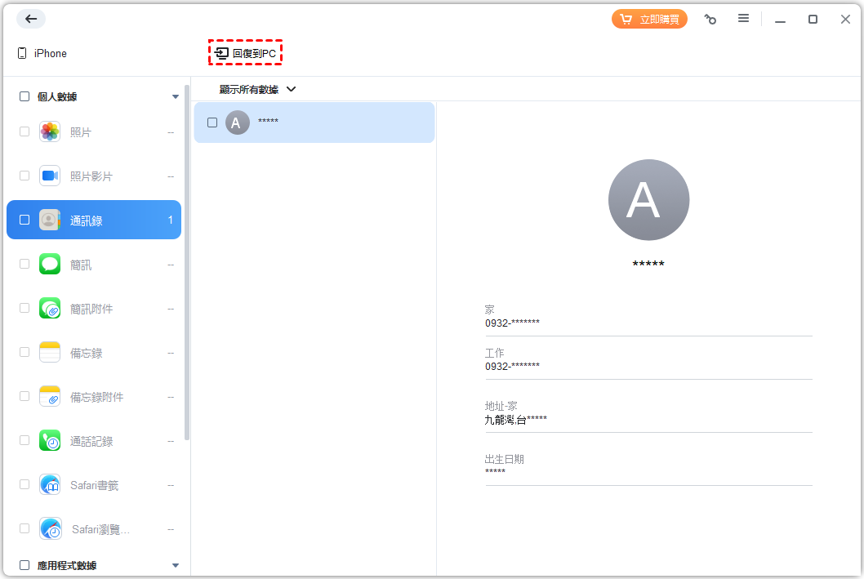864x579 pixels.
Task: Check the 通訊錄 category checkbox
Action: [x=24, y=220]
